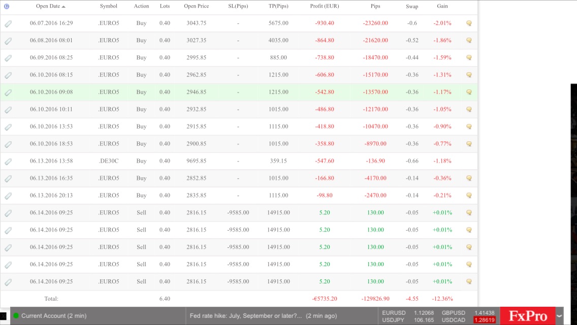Click paperclip icon on 06.10.2016 09:08 row
The height and width of the screenshot is (325, 577).
8,92
